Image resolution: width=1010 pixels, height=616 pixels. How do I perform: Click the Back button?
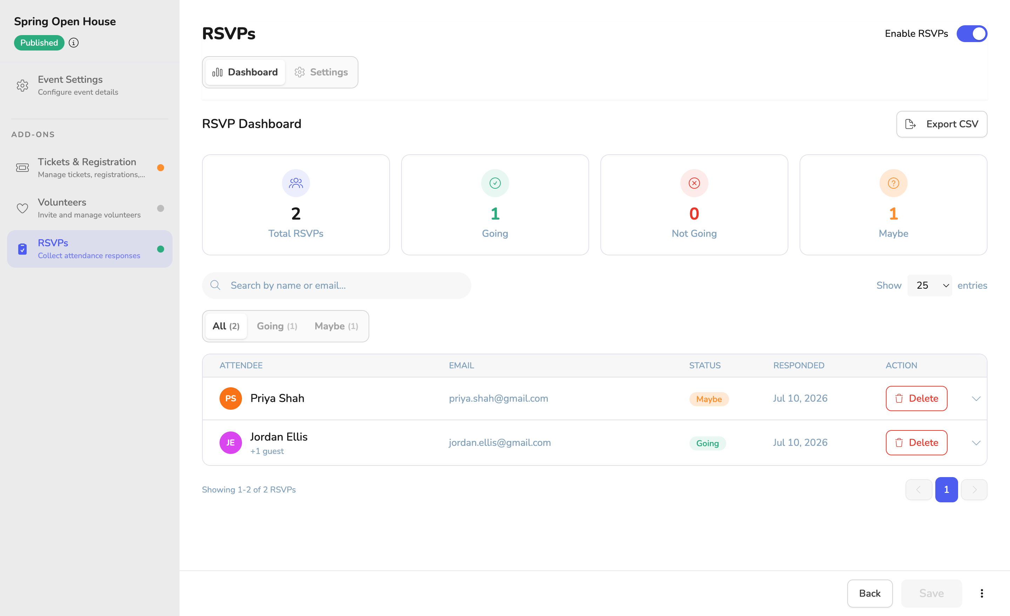pyautogui.click(x=870, y=593)
